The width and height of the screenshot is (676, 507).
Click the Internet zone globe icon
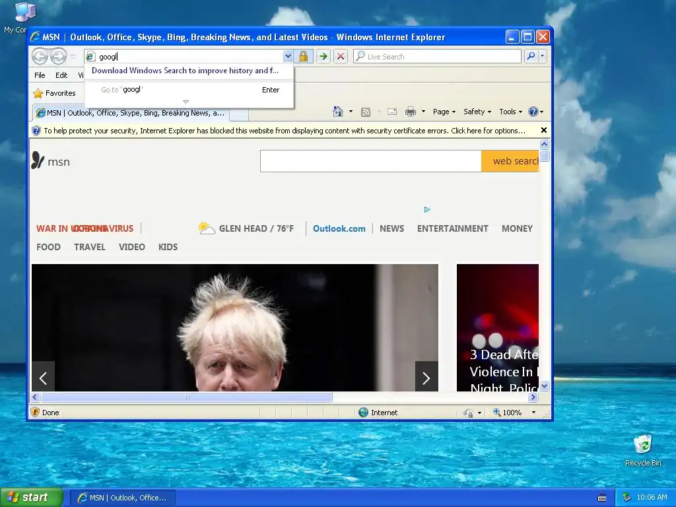click(363, 412)
